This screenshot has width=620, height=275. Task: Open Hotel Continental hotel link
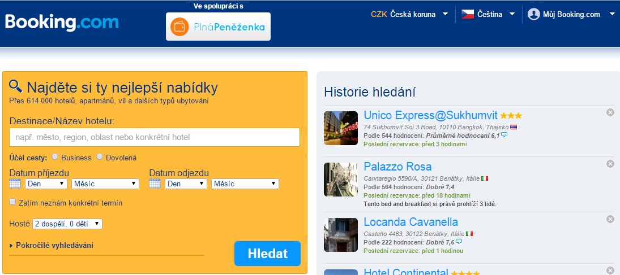click(x=406, y=272)
